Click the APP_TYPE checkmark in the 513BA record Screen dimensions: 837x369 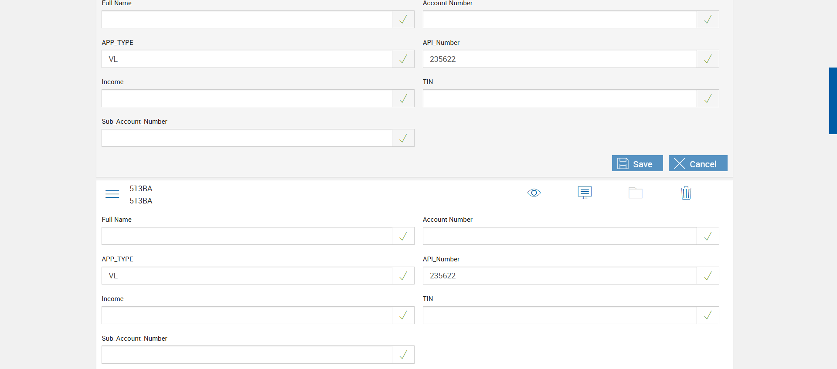click(403, 276)
